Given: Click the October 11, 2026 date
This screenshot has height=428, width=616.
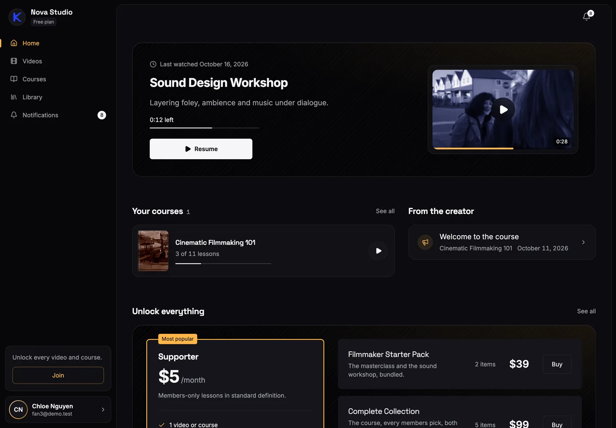Looking at the screenshot, I should tap(542, 248).
